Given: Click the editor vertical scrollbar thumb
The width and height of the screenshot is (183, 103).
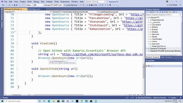Looking at the screenshot, I should coord(144,71).
